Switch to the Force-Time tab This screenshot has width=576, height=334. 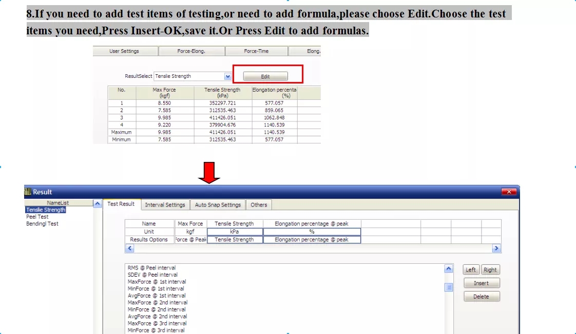pyautogui.click(x=256, y=51)
